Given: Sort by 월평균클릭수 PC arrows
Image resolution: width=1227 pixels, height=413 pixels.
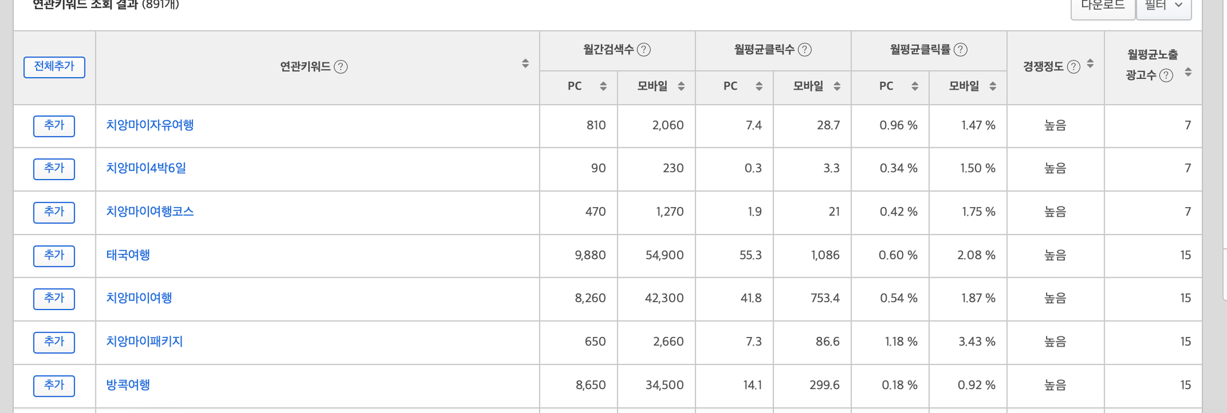Looking at the screenshot, I should click(x=759, y=86).
